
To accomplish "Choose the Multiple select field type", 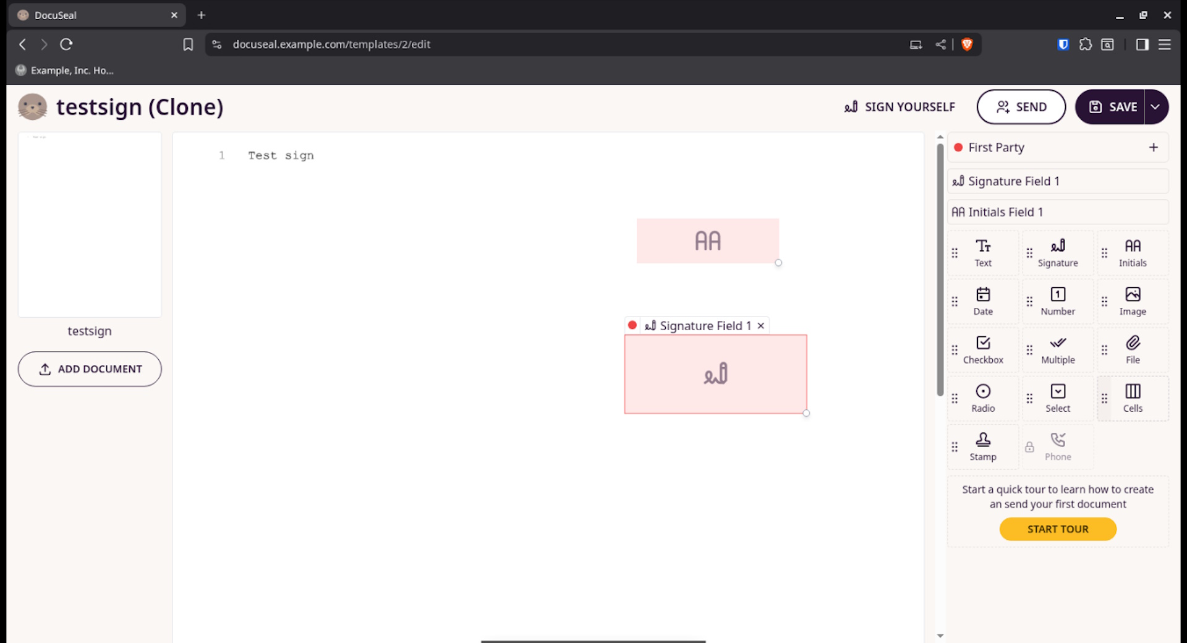I will point(1057,350).
